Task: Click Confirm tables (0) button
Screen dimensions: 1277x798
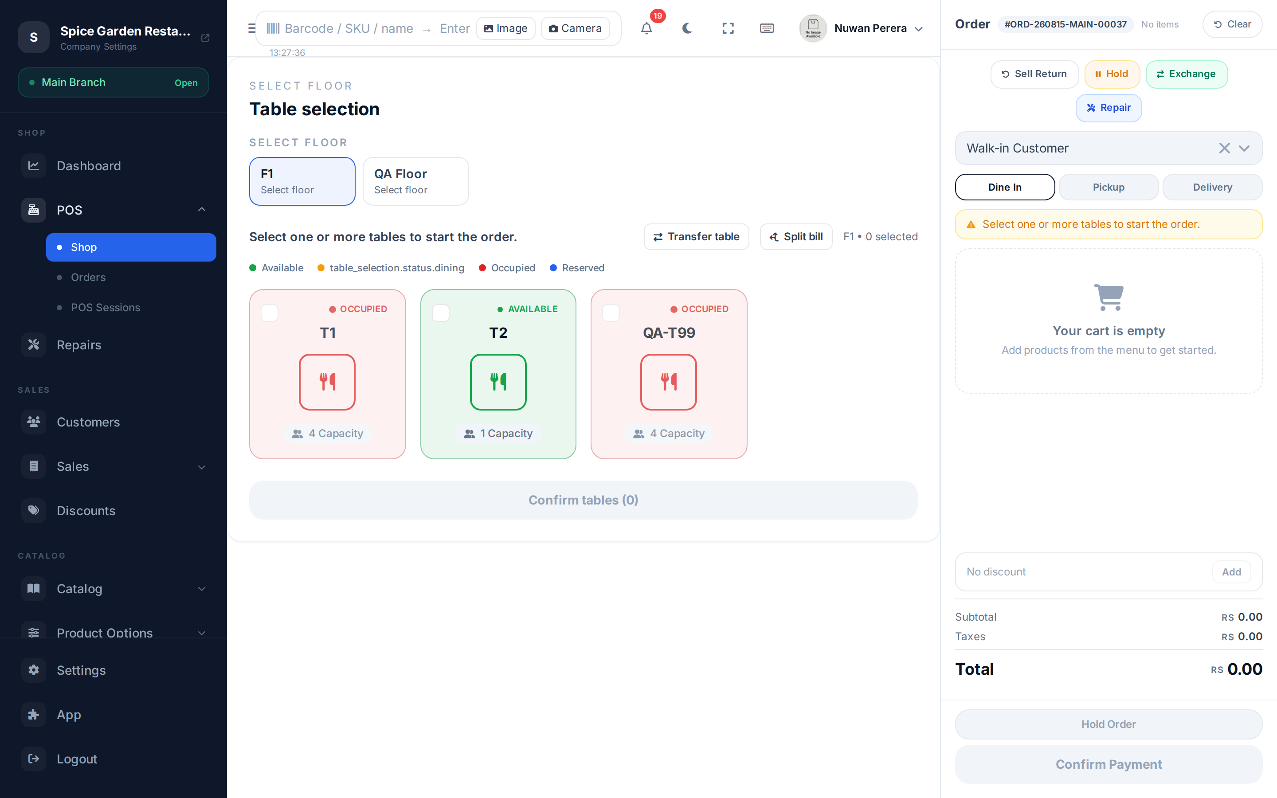Action: click(x=583, y=500)
